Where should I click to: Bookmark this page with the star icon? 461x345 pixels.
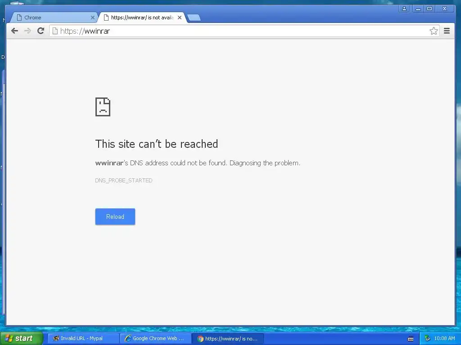(434, 31)
